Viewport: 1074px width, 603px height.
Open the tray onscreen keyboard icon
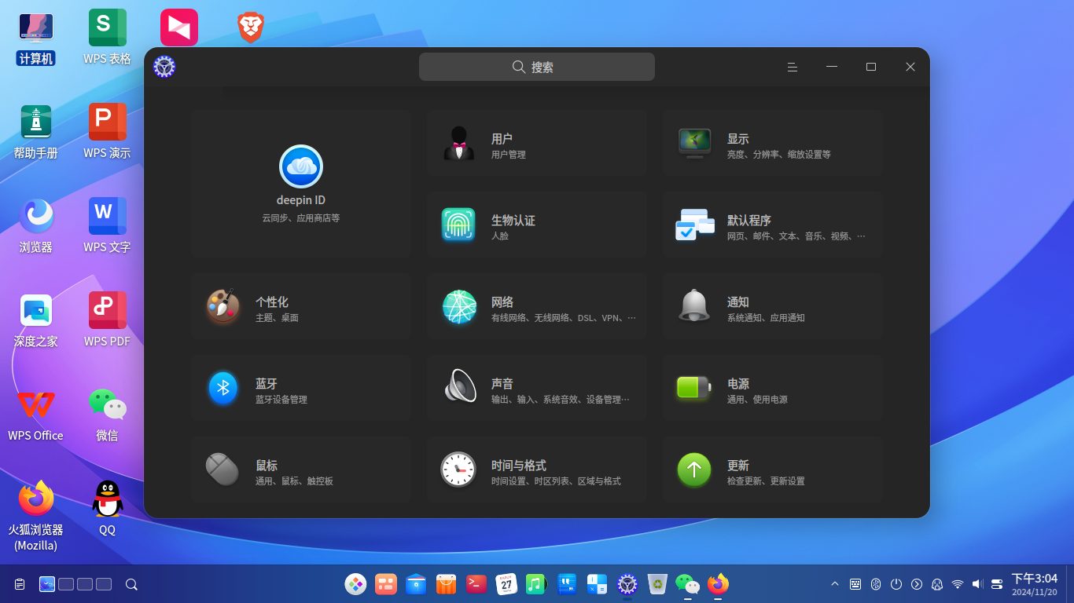tap(855, 584)
